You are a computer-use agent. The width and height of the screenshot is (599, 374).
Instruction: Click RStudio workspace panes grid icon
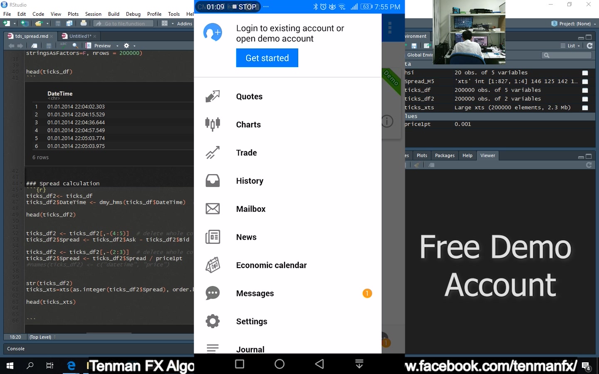pyautogui.click(x=165, y=23)
